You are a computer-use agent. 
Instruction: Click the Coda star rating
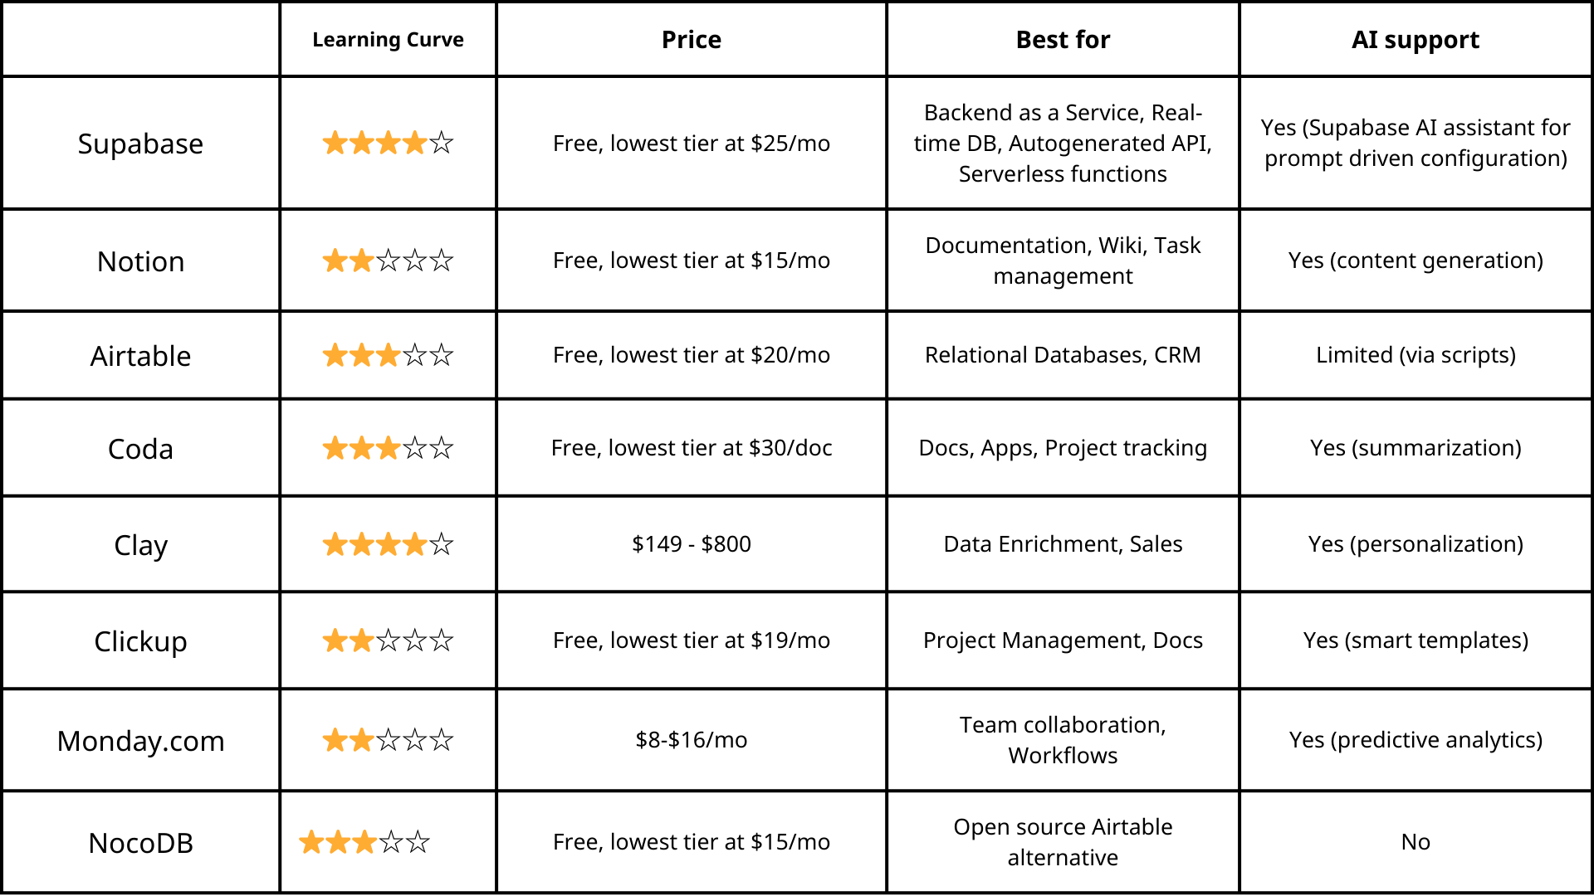pos(388,448)
